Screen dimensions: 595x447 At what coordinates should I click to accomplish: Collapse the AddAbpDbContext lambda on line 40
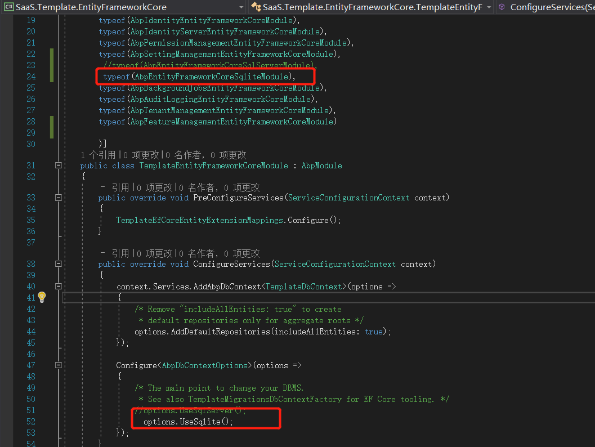click(59, 286)
